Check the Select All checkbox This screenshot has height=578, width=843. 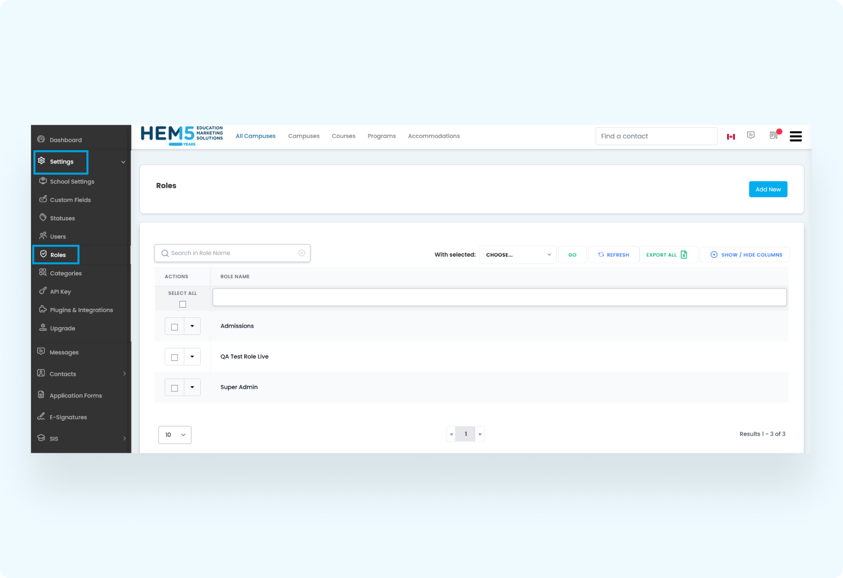tap(182, 304)
